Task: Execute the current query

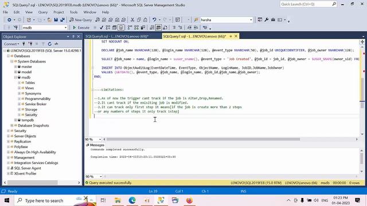Action: [x=81, y=27]
